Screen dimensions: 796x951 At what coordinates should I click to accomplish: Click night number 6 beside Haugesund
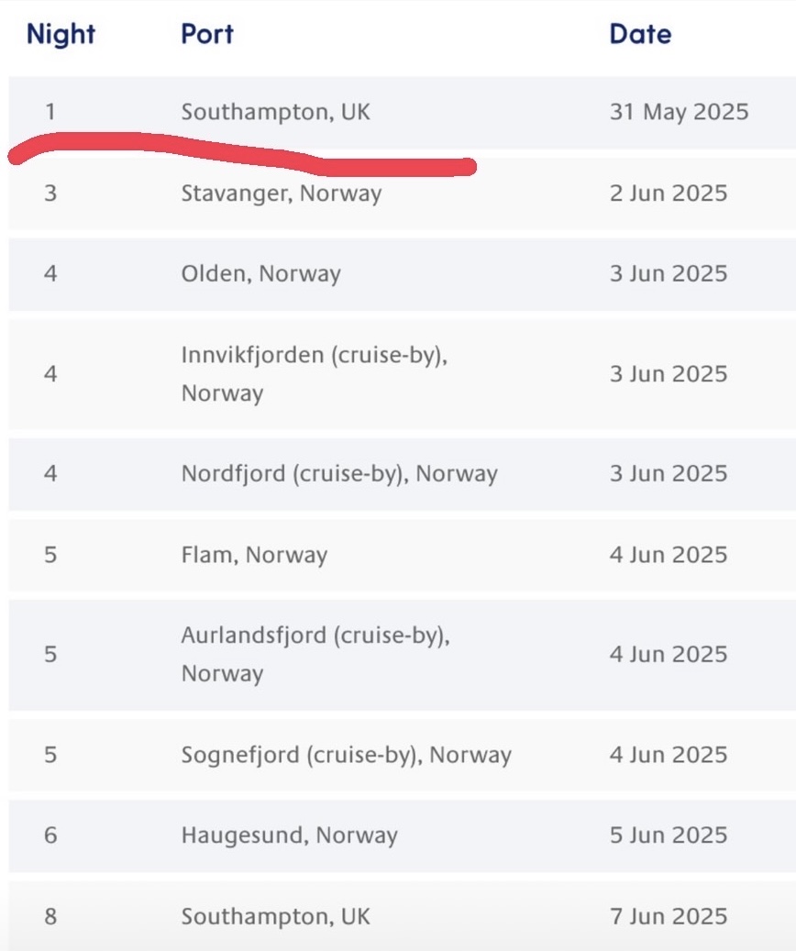(x=50, y=835)
